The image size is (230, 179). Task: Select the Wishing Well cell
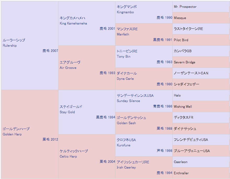(x=183, y=107)
